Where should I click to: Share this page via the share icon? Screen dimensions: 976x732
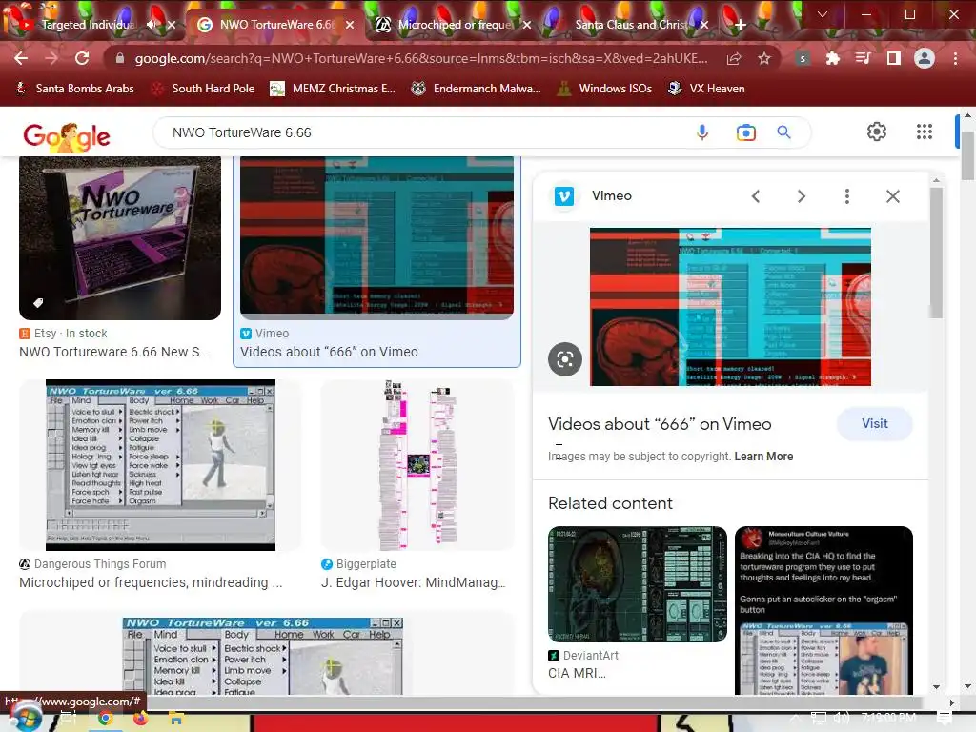point(734,58)
